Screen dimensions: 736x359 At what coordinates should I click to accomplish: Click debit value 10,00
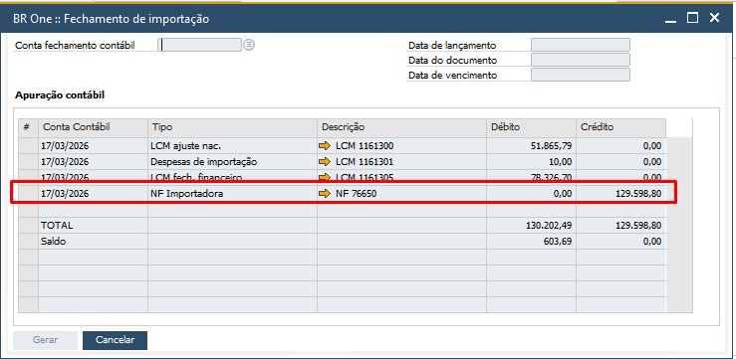[x=561, y=162]
